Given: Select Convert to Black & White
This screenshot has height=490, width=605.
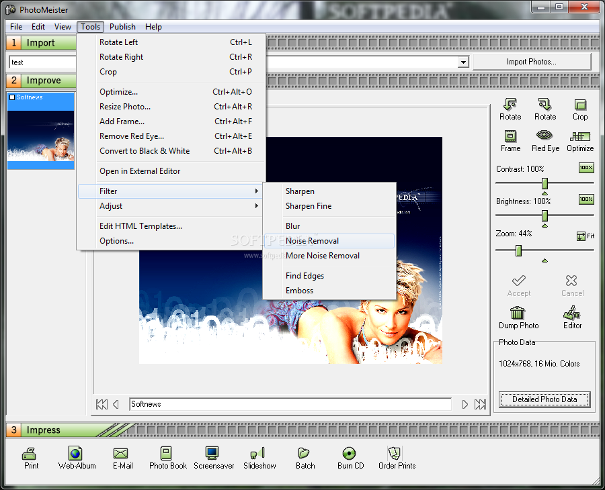Looking at the screenshot, I should click(170, 151).
